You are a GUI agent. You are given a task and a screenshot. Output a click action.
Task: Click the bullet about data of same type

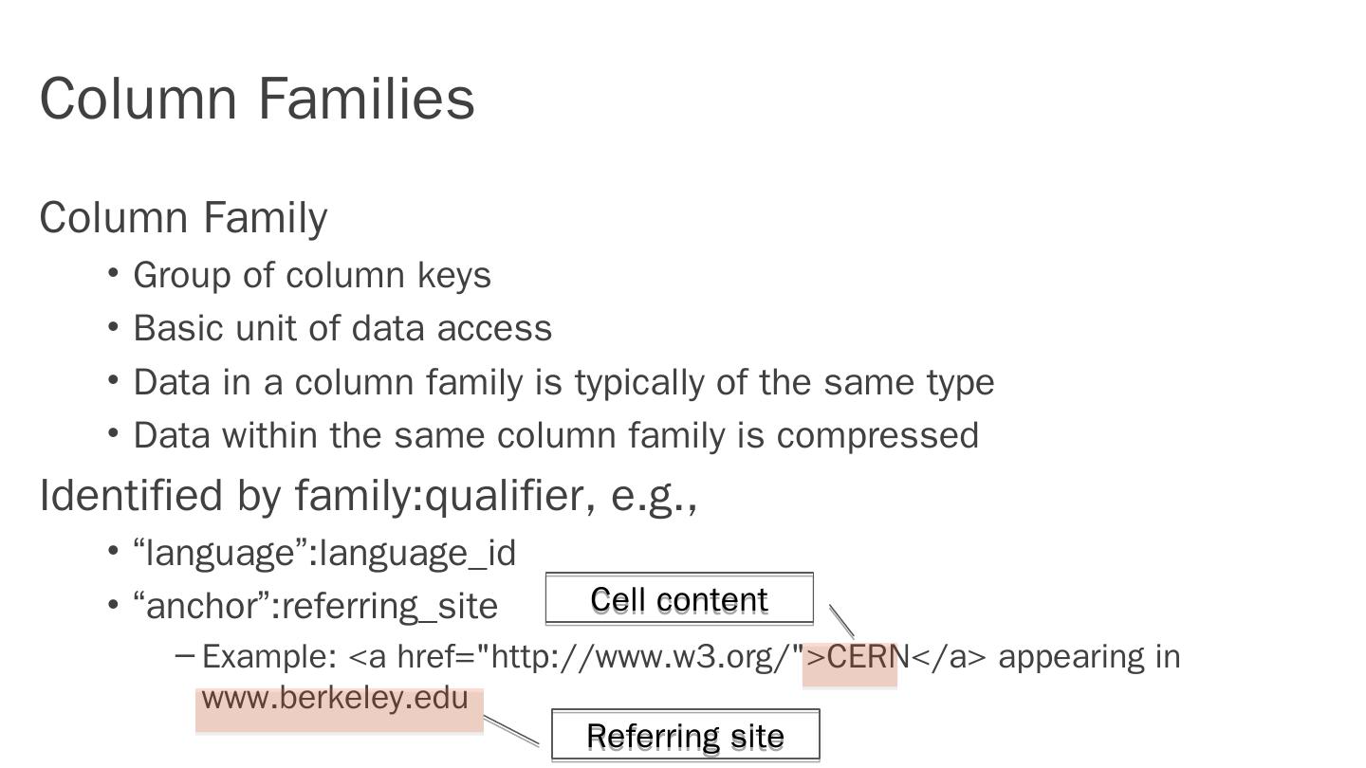coord(563,383)
